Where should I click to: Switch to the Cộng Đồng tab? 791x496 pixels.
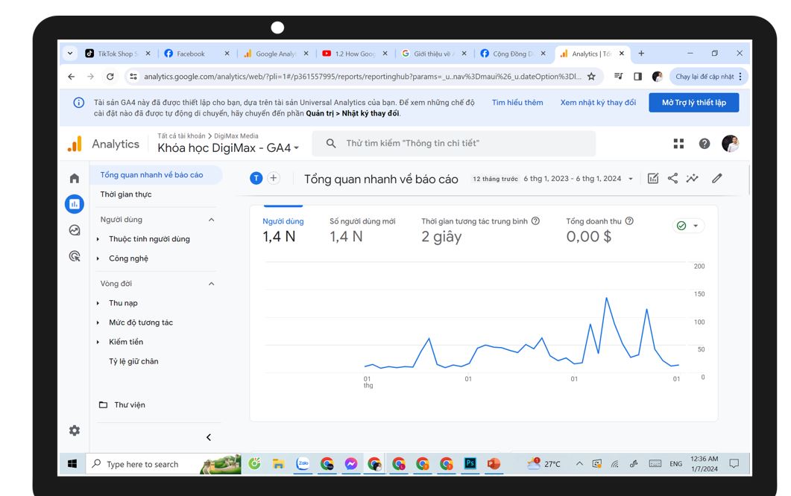point(512,54)
